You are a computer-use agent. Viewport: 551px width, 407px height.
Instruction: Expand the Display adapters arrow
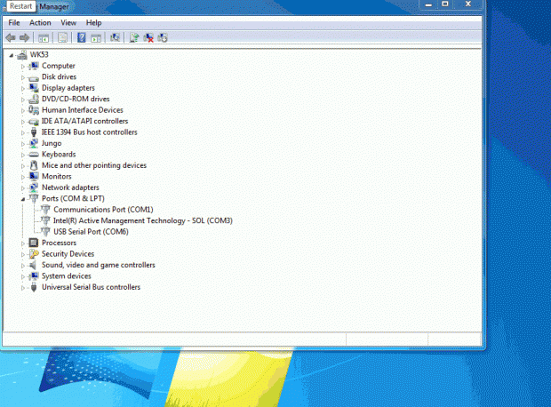(23, 89)
